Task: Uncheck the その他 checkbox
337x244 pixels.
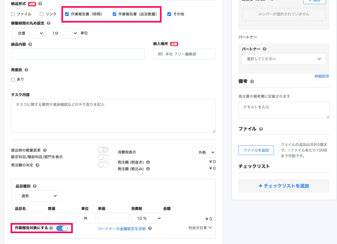Action: tap(169, 14)
